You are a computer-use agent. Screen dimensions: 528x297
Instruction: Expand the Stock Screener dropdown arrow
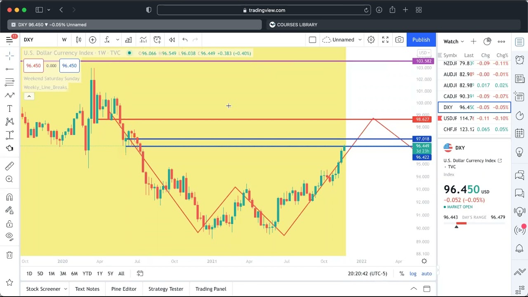[65, 289]
